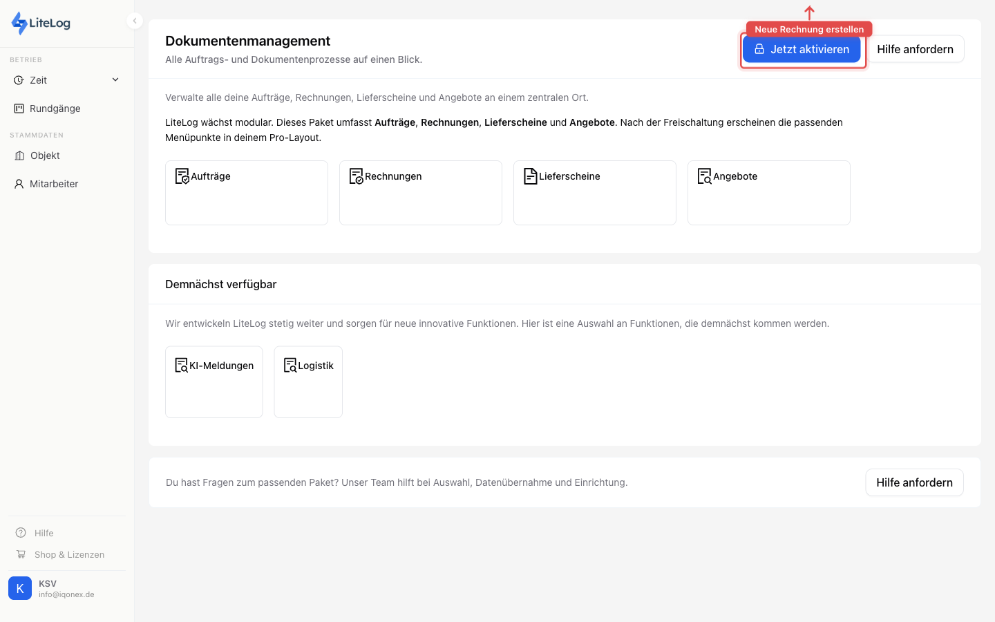Click the Lieferscheine document icon
Screen dimensions: 995x622
click(x=529, y=176)
